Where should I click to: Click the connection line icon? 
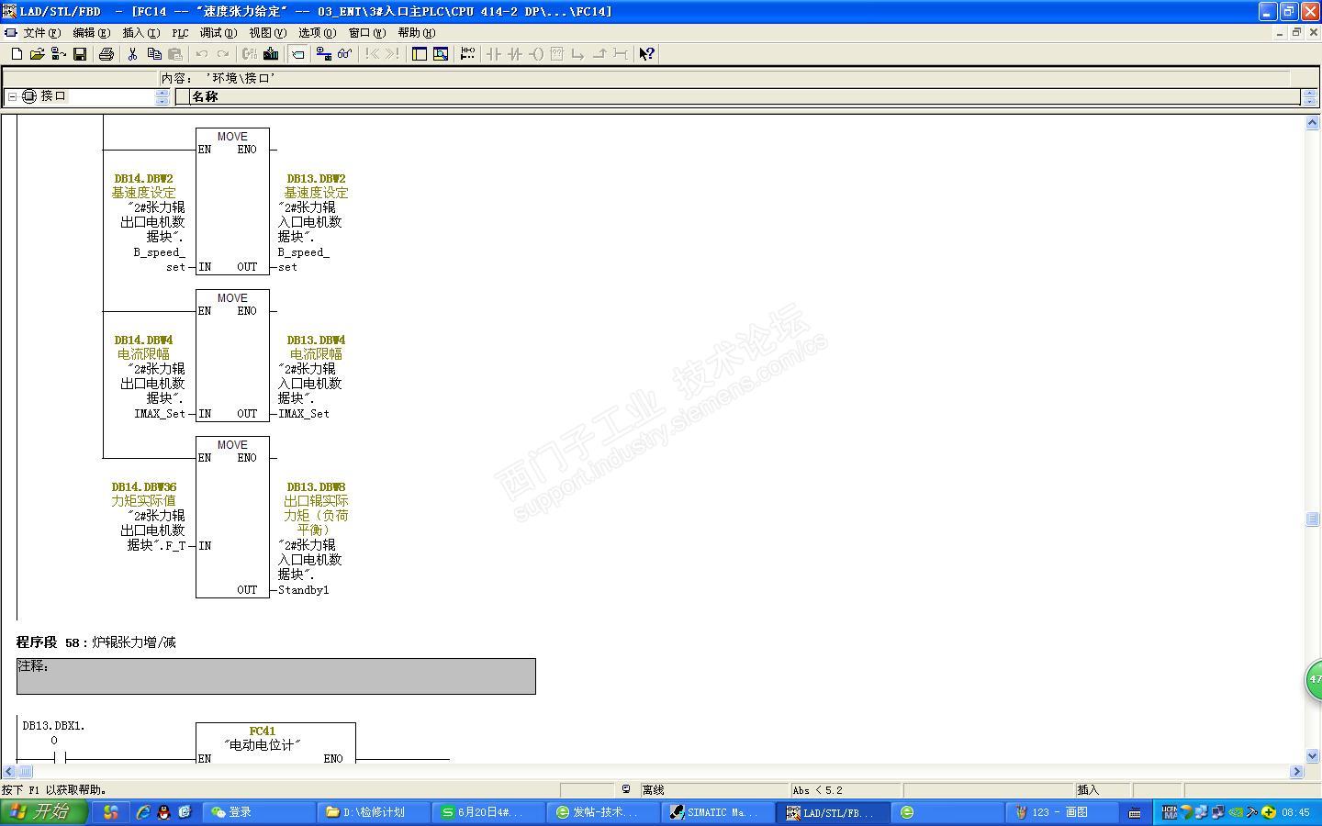620,54
